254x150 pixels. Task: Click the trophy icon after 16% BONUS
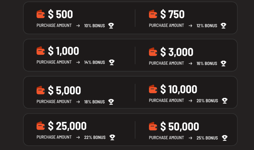[x=223, y=63]
